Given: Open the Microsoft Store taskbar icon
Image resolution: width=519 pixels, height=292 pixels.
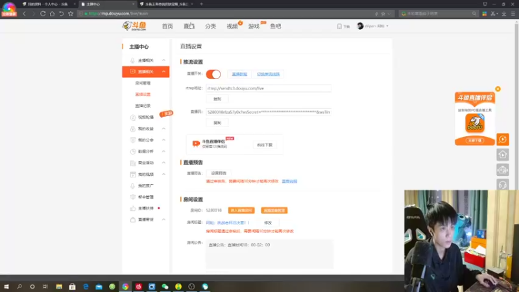Looking at the screenshot, I should coord(72,286).
